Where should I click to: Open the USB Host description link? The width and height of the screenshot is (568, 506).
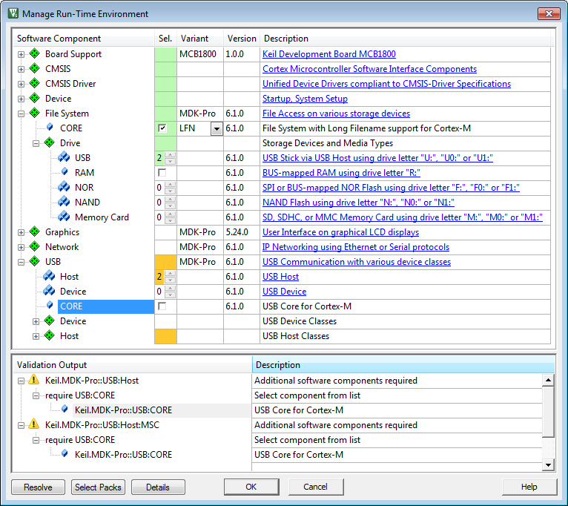point(280,277)
